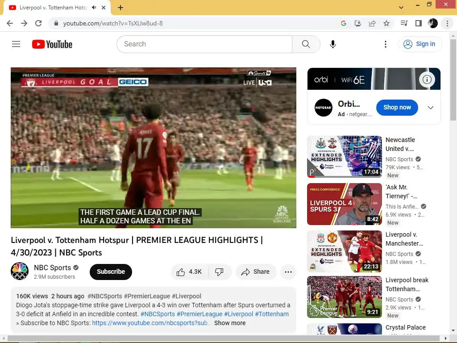This screenshot has height=343, width=457.
Task: Open browser side panel icon
Action: coord(419,23)
